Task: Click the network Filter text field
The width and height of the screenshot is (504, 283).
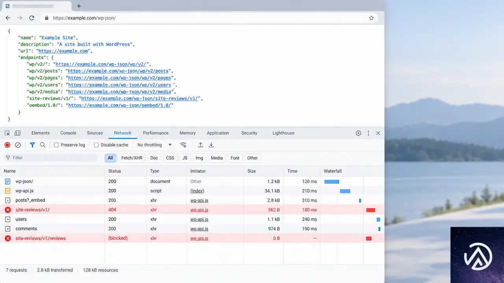Action: click(50, 158)
